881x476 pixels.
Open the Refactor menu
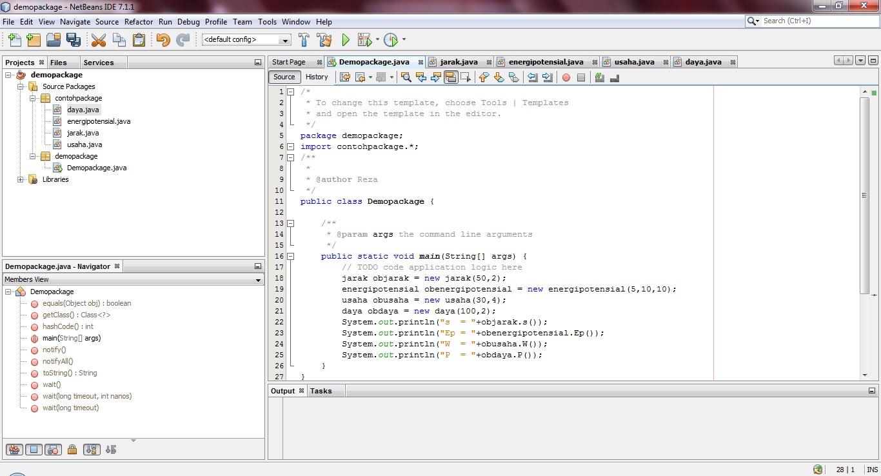click(139, 21)
